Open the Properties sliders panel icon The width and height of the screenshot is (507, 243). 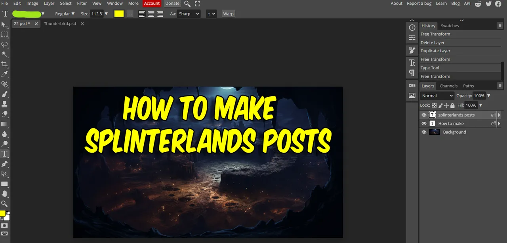point(412,38)
